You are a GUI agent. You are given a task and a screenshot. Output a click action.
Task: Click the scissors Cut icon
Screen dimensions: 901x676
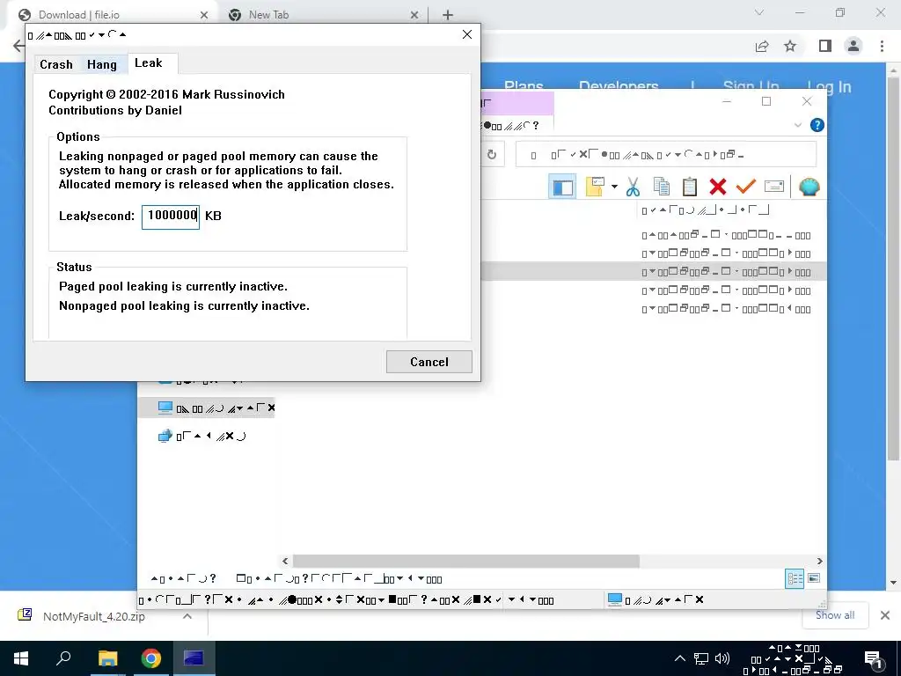pyautogui.click(x=633, y=187)
